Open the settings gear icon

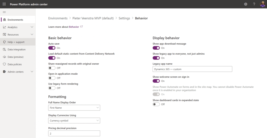[246, 4]
